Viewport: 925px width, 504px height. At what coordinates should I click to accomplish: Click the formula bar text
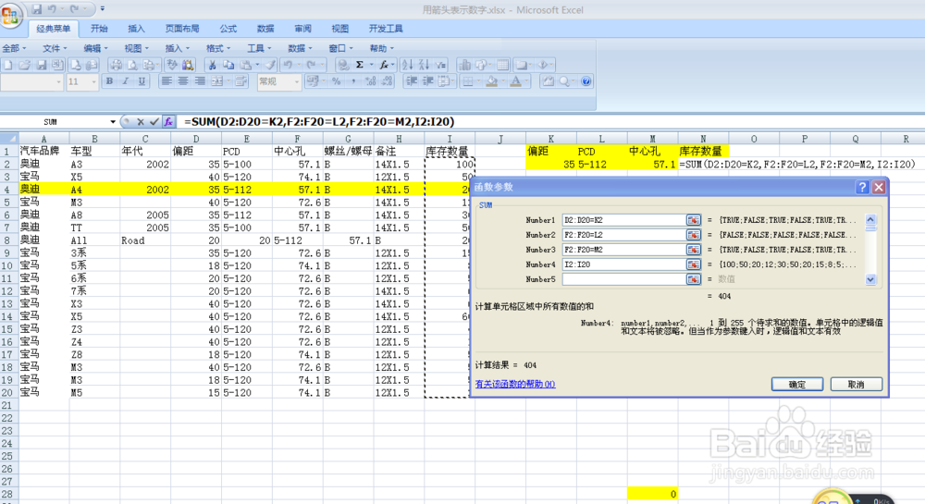pos(319,121)
